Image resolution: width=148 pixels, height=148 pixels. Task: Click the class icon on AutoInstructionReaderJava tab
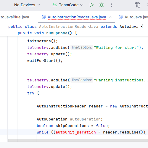click(x=44, y=17)
